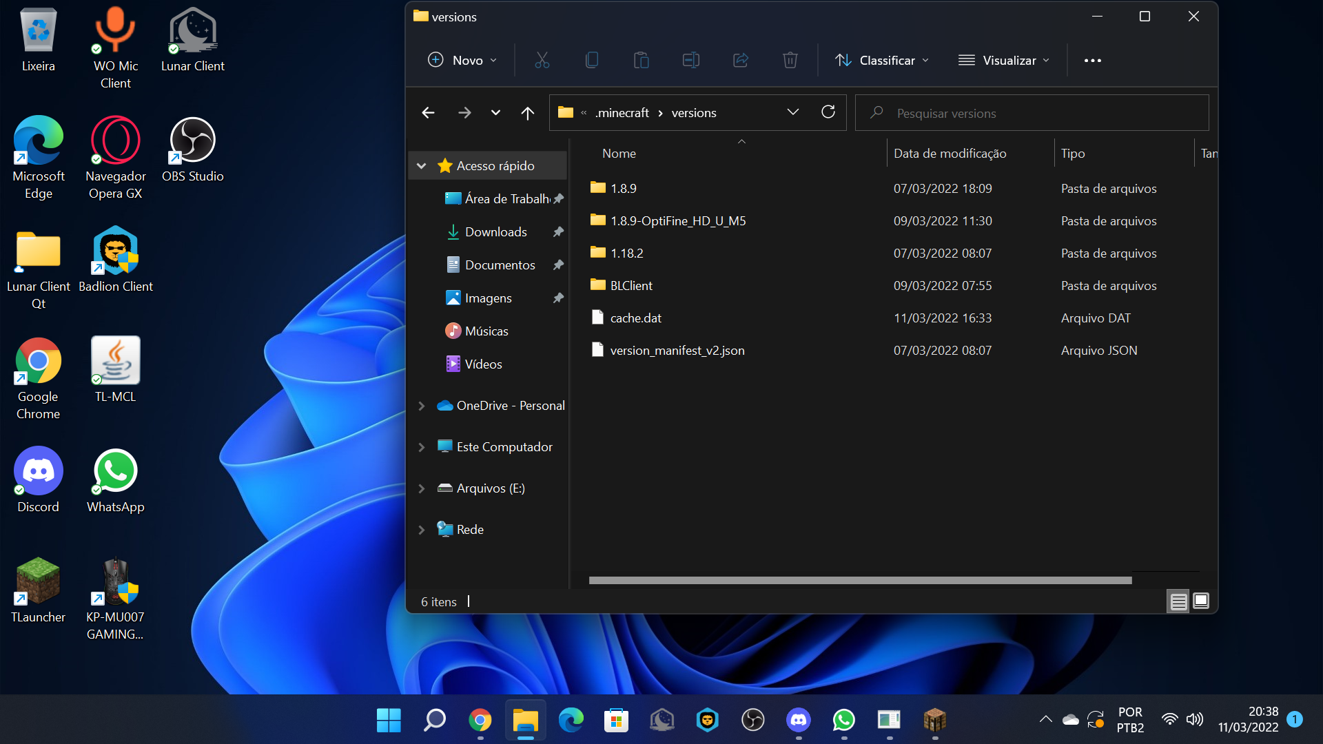Sort by the Tipo column header
The width and height of the screenshot is (1323, 744).
(1123, 154)
